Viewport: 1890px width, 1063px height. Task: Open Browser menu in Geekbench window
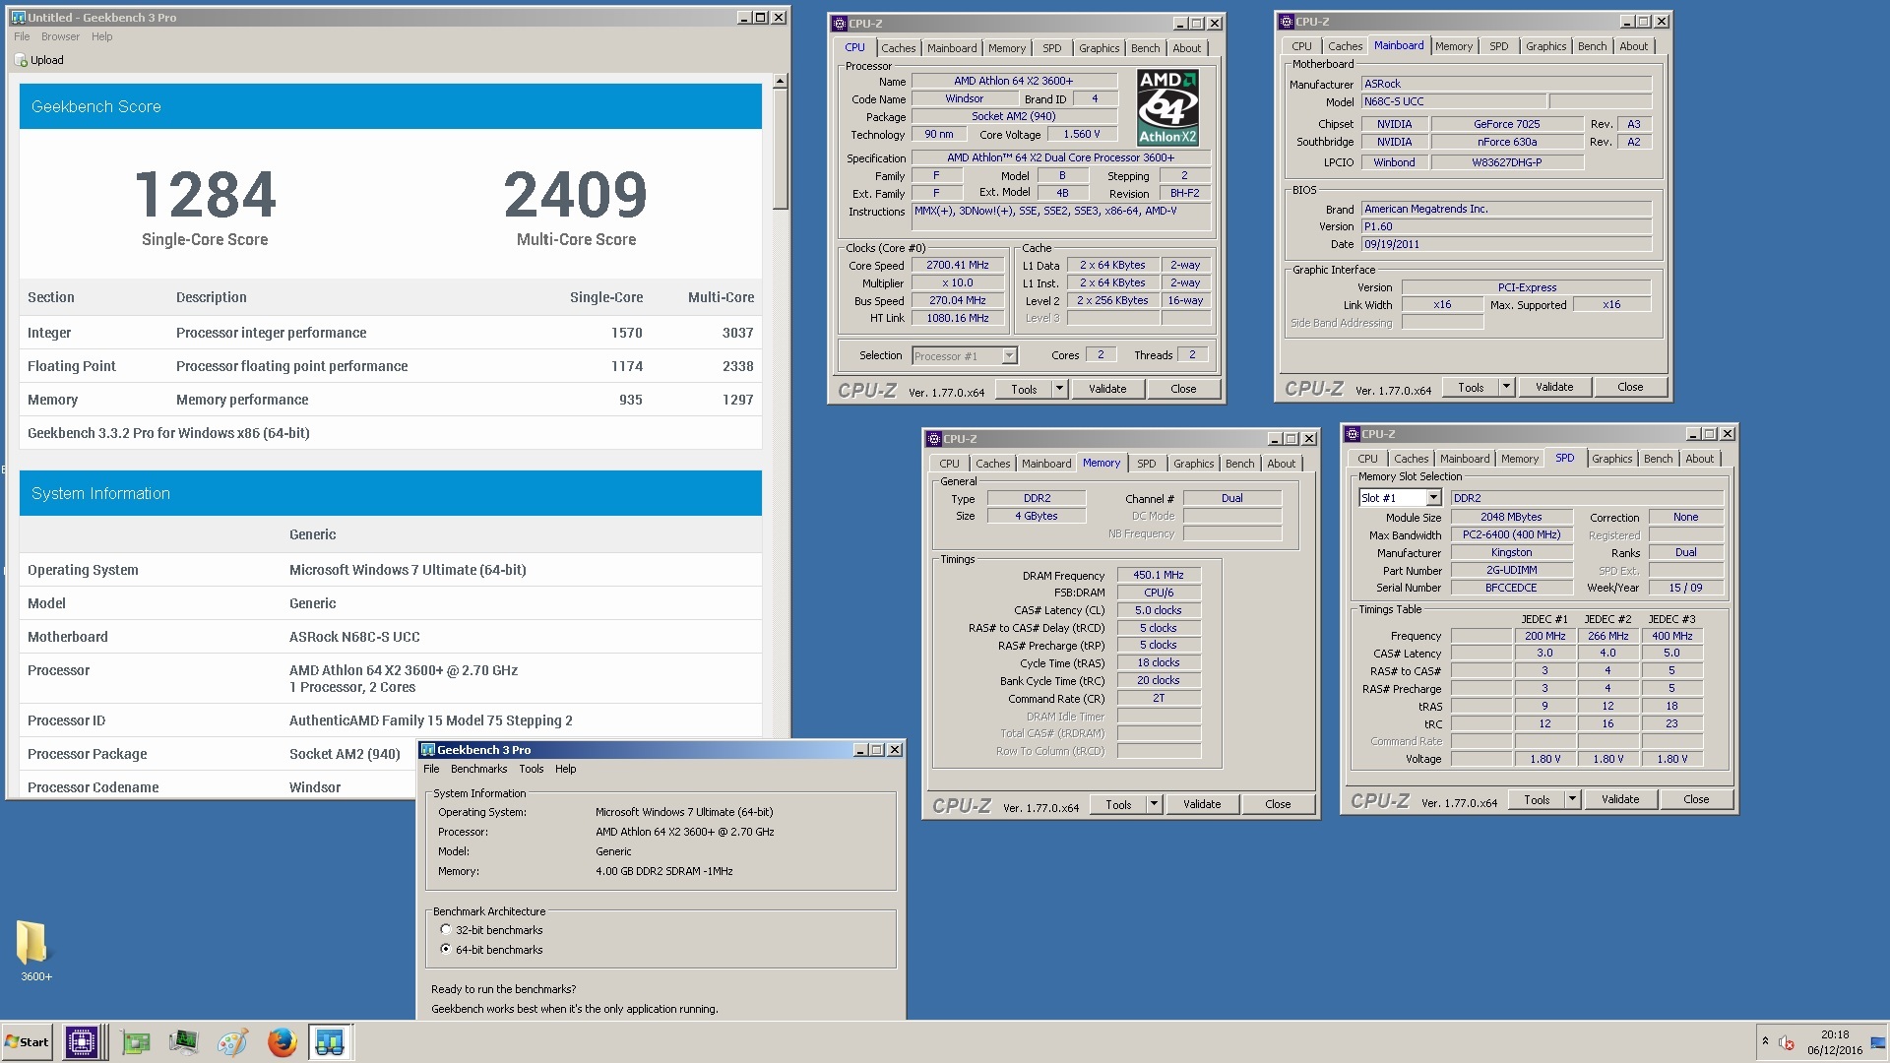coord(60,36)
